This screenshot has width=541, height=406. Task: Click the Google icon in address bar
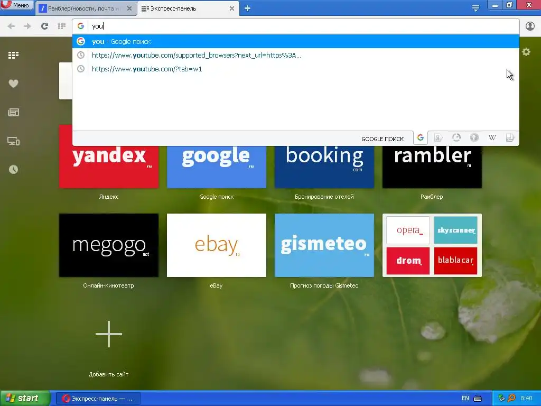click(81, 26)
